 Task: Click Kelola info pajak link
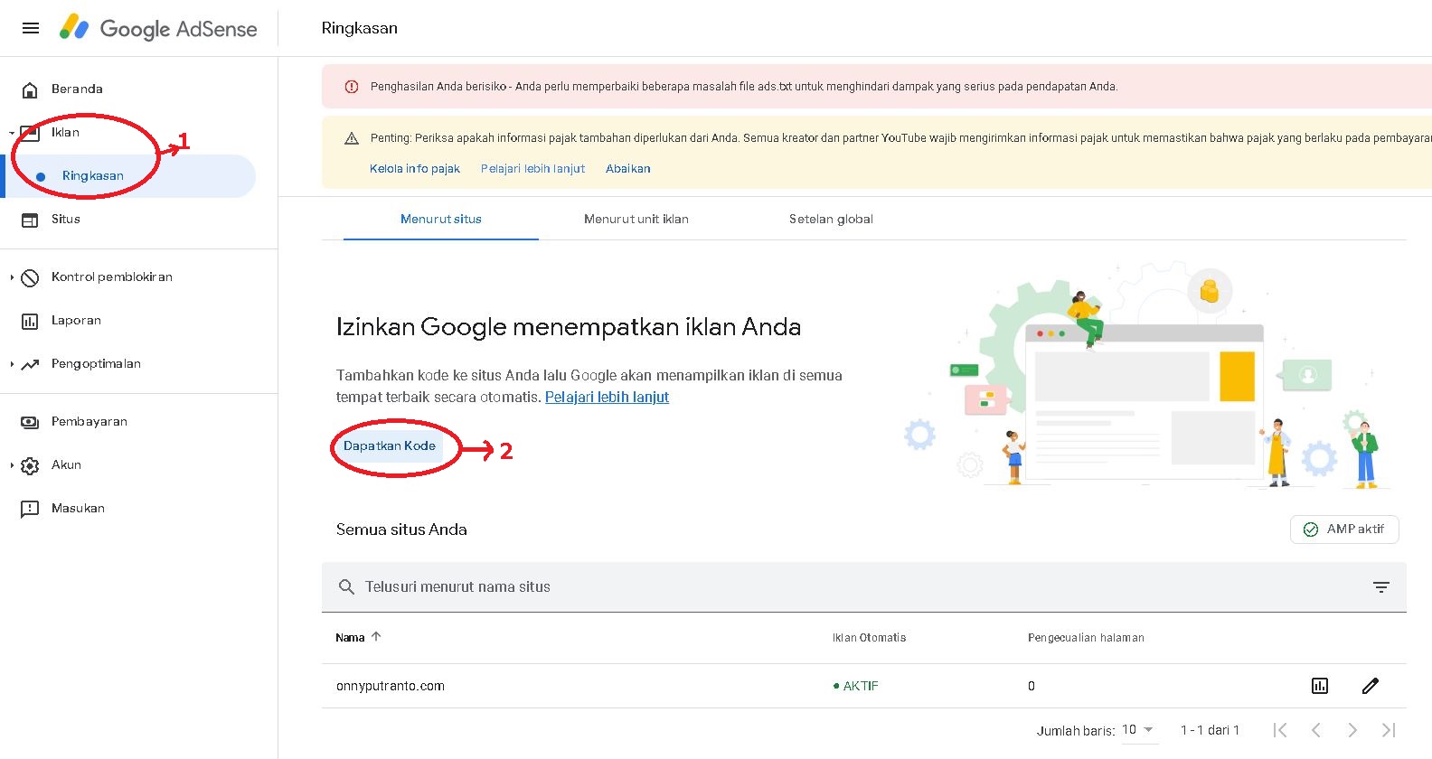[415, 169]
